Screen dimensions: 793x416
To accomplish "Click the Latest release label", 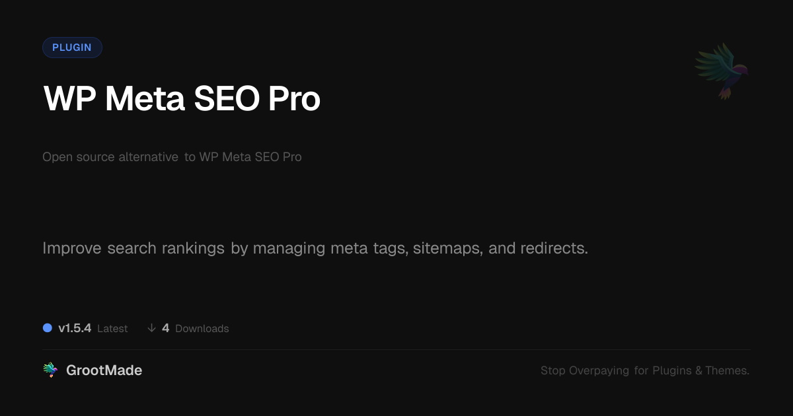I will (x=112, y=328).
